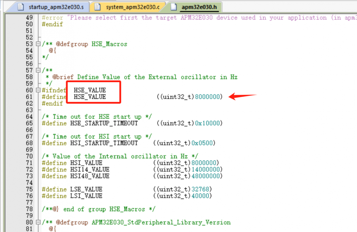Click the HSI14_VALUE macro name
This screenshot has height=232, width=357.
click(x=90, y=170)
